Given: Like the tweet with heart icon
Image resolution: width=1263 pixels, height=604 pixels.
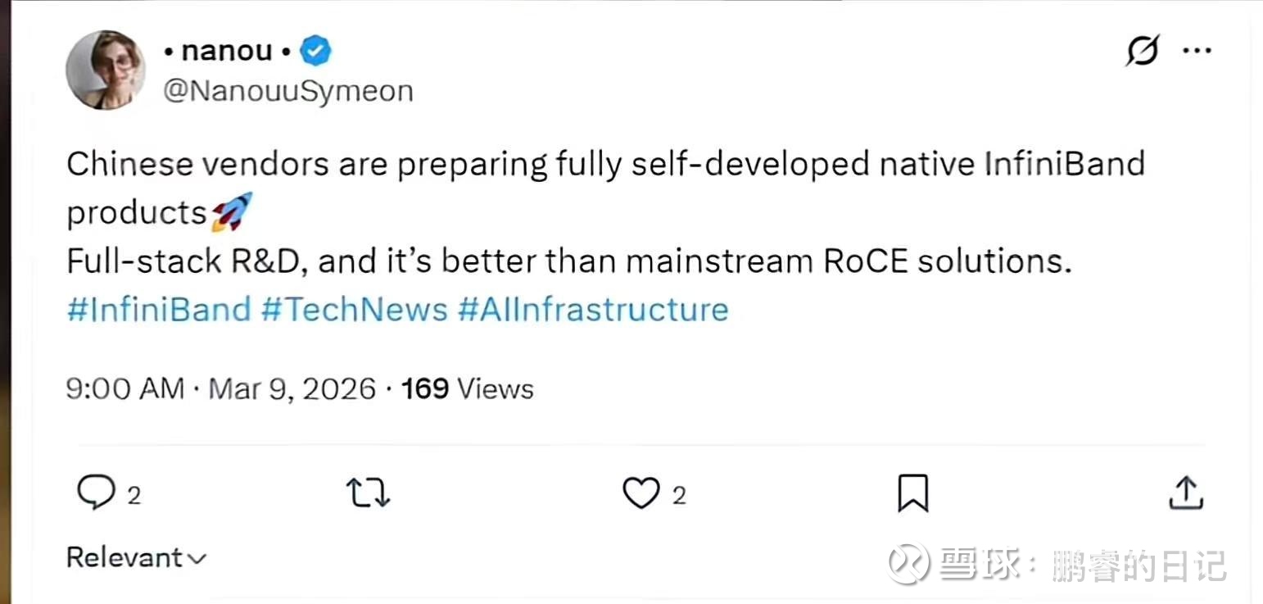Looking at the screenshot, I should pyautogui.click(x=641, y=493).
